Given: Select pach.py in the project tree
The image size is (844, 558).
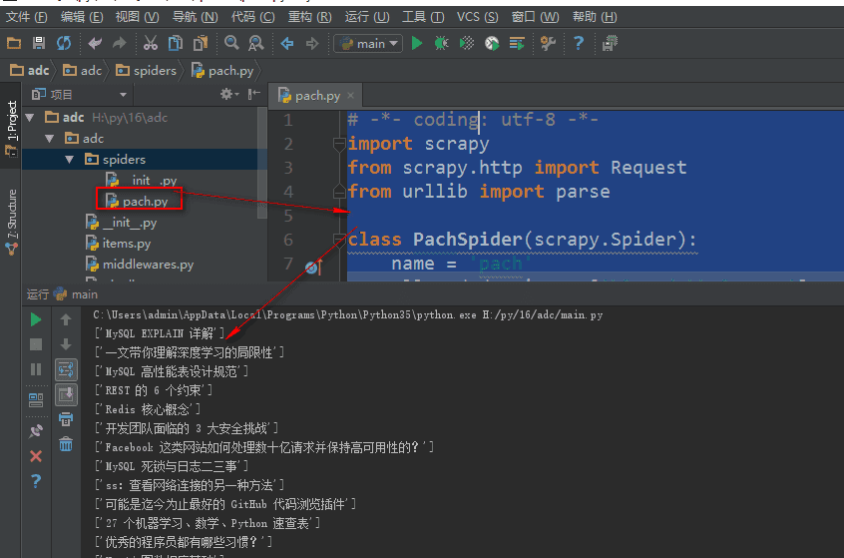Looking at the screenshot, I should [x=139, y=201].
